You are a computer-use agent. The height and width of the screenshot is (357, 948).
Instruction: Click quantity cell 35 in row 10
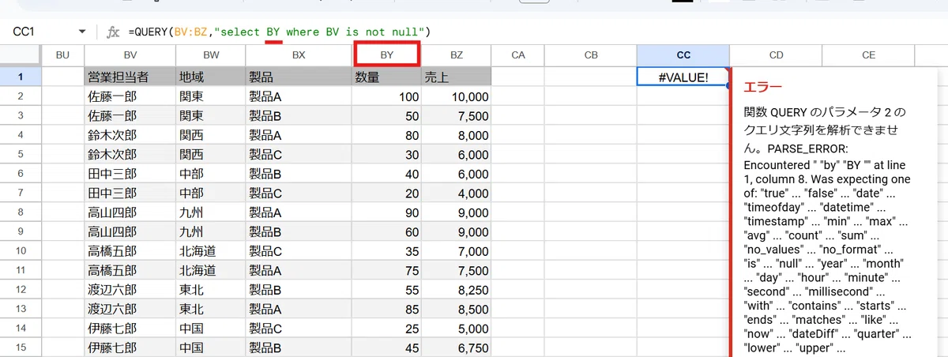tap(386, 250)
